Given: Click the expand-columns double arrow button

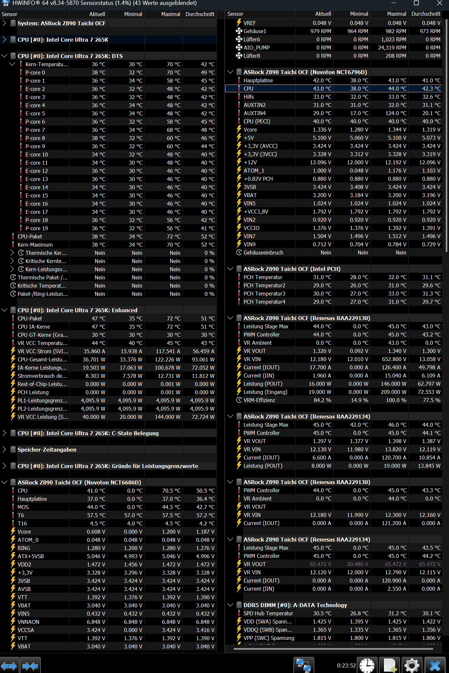Looking at the screenshot, I should (9, 666).
